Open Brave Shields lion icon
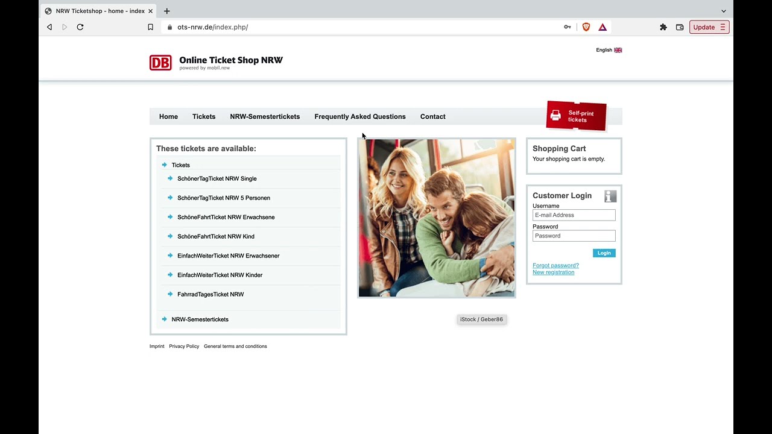This screenshot has height=434, width=772. point(586,27)
